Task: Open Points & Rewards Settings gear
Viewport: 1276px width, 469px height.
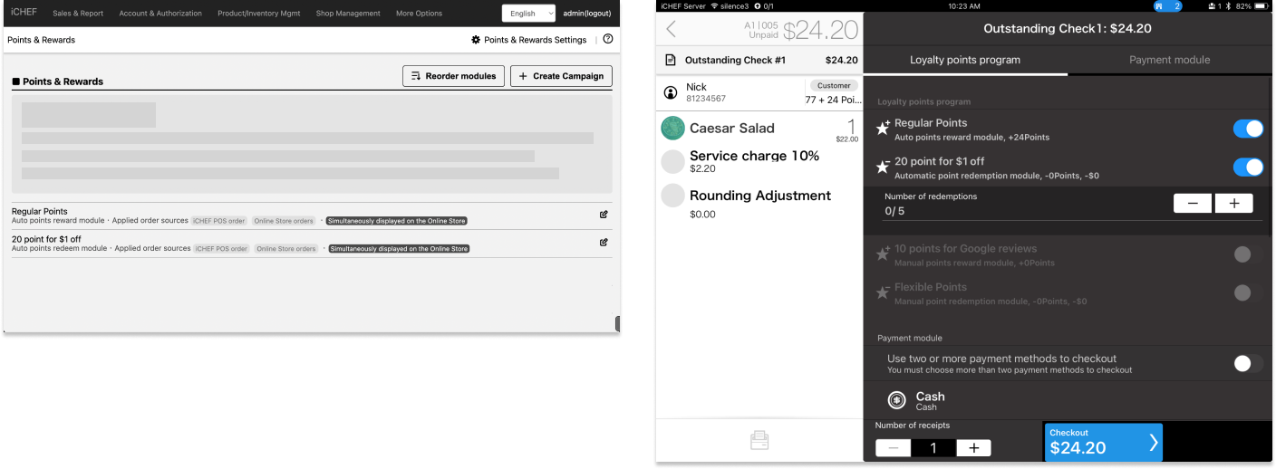Action: [476, 40]
